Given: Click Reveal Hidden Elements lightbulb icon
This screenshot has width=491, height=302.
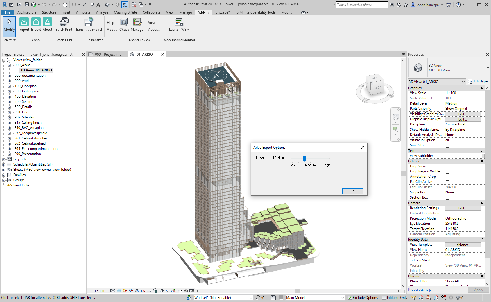Looking at the screenshot, I should pos(167,291).
